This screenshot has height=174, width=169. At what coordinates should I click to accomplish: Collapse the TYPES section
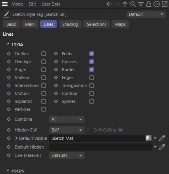(x=8, y=44)
